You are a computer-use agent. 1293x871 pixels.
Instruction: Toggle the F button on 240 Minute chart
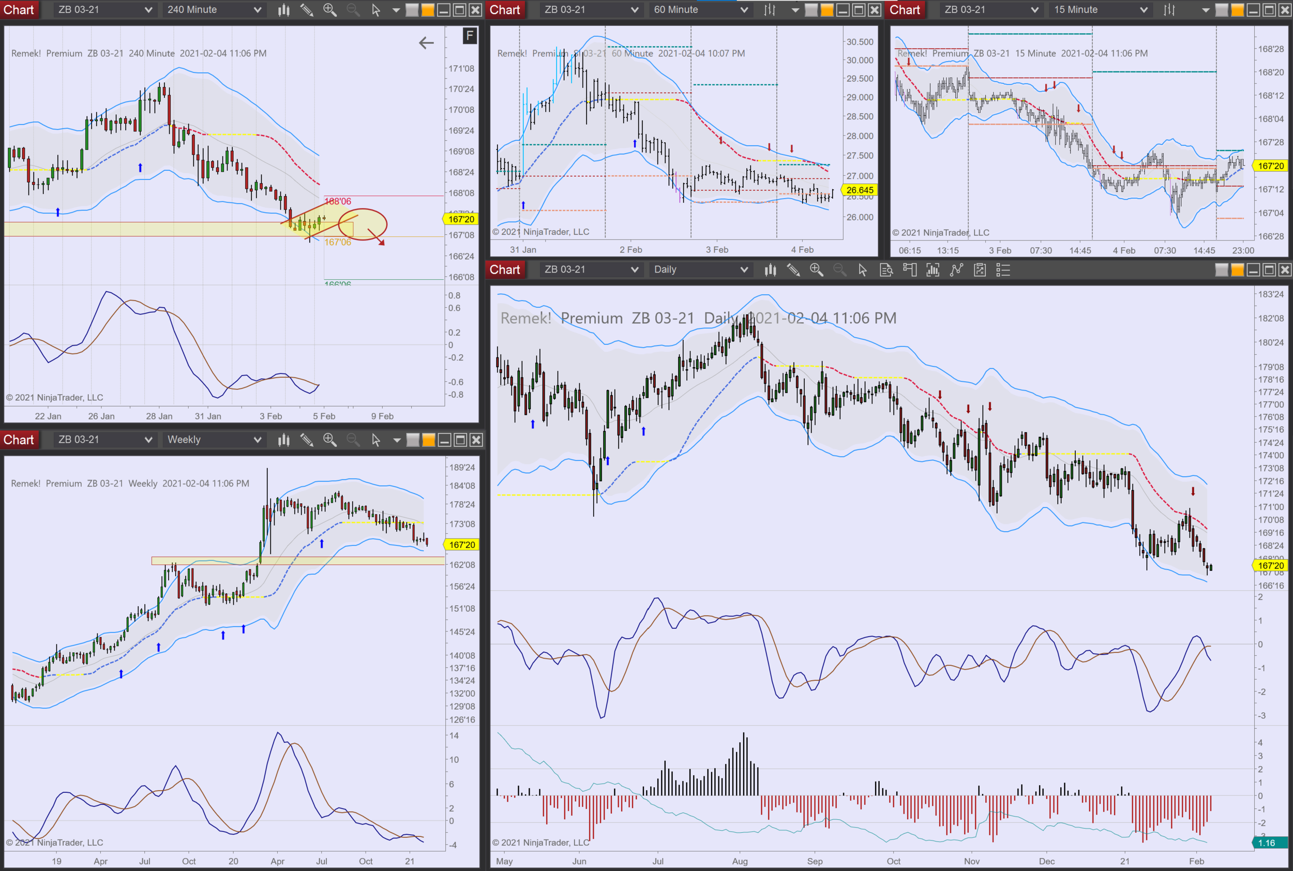tap(470, 36)
